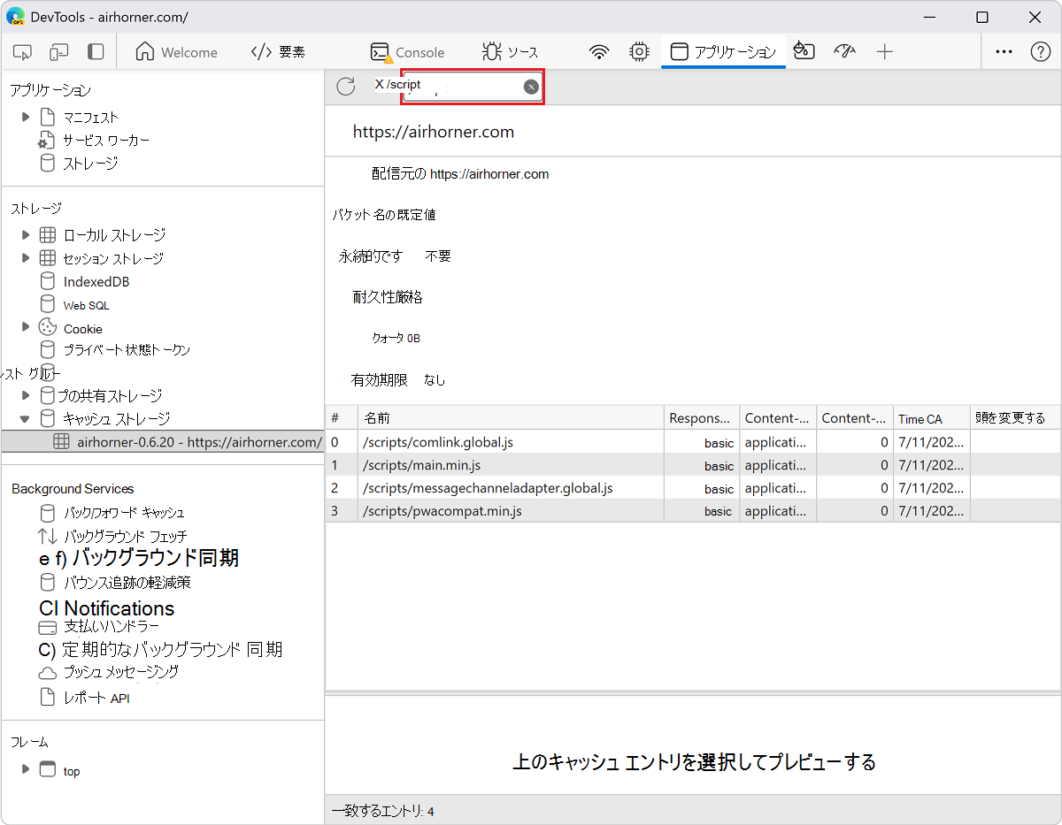Select the /scripts/main.min.js cache entry
This screenshot has width=1062, height=825.
point(421,465)
